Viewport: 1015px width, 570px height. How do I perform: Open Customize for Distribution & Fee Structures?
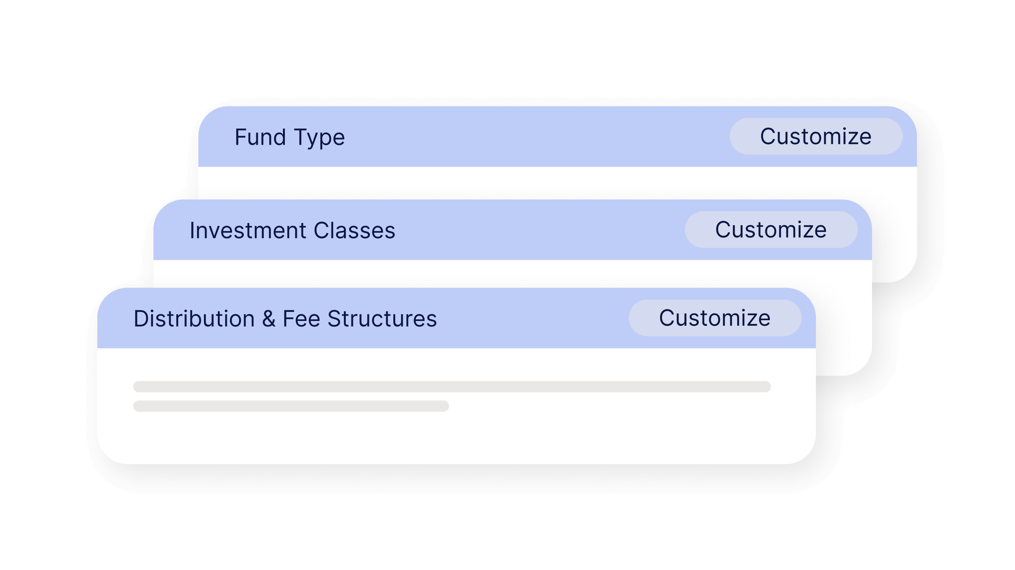coord(715,318)
